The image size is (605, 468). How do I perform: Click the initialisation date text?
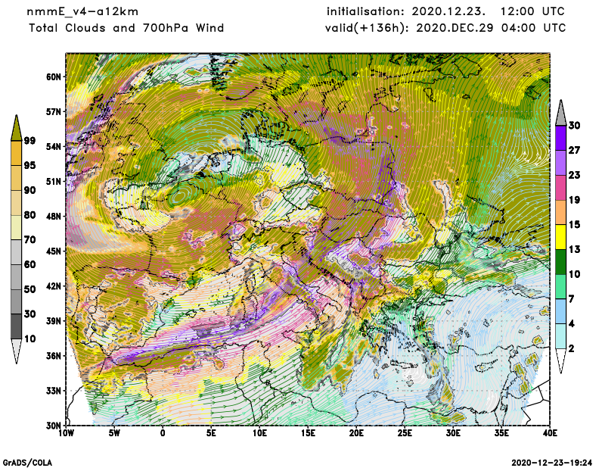point(445,11)
